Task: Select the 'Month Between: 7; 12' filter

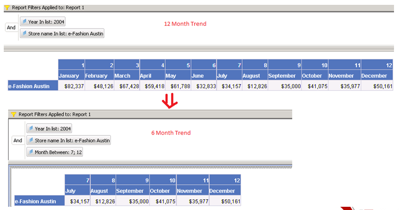Action: (55, 152)
